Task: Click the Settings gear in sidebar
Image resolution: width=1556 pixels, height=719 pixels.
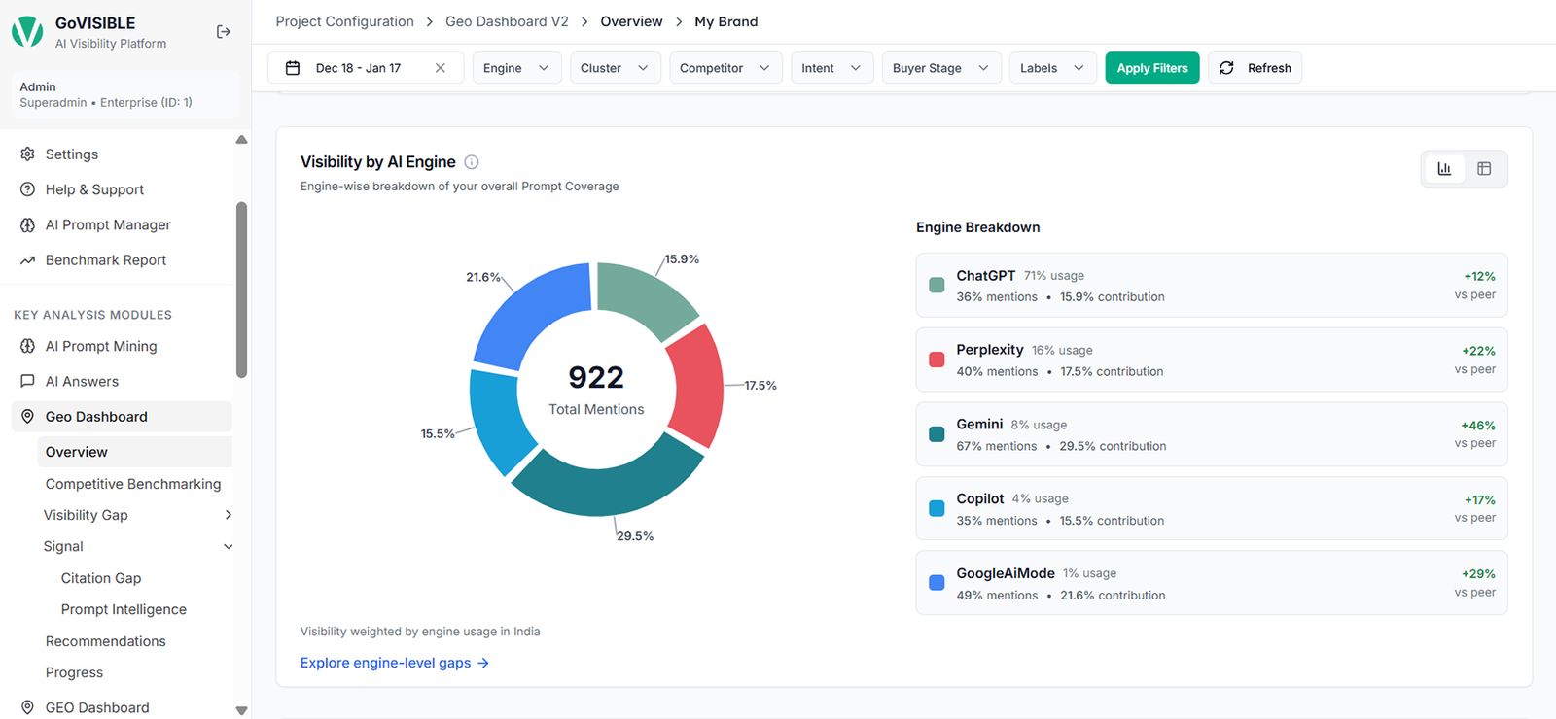Action: pyautogui.click(x=27, y=154)
